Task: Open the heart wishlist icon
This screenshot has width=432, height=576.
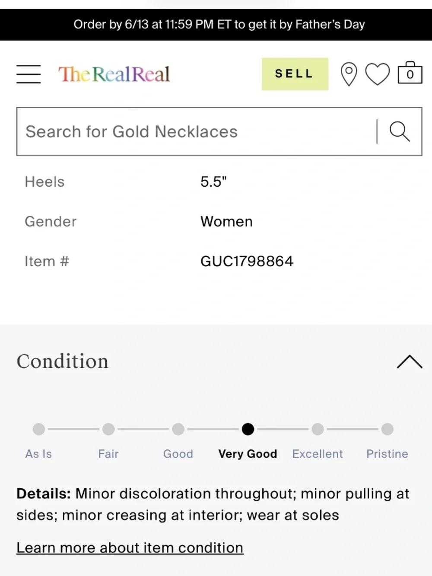Action: click(x=378, y=74)
